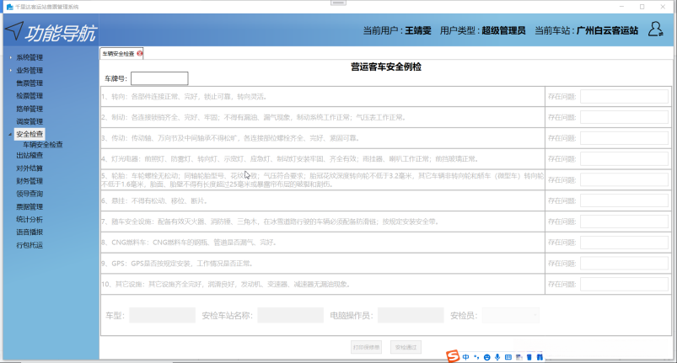The height and width of the screenshot is (363, 677).
Task: Click 存在问题 field for item 7 随车安全设施
Action: (625, 222)
